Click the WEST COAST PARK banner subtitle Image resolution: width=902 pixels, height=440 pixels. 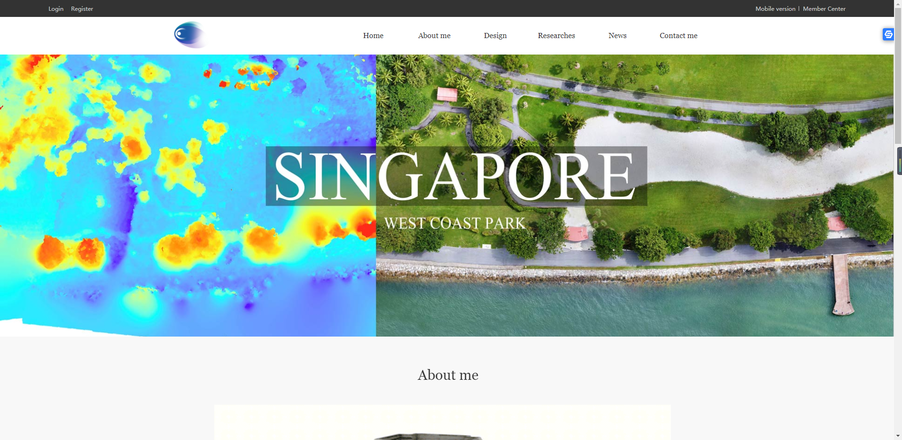click(x=455, y=223)
